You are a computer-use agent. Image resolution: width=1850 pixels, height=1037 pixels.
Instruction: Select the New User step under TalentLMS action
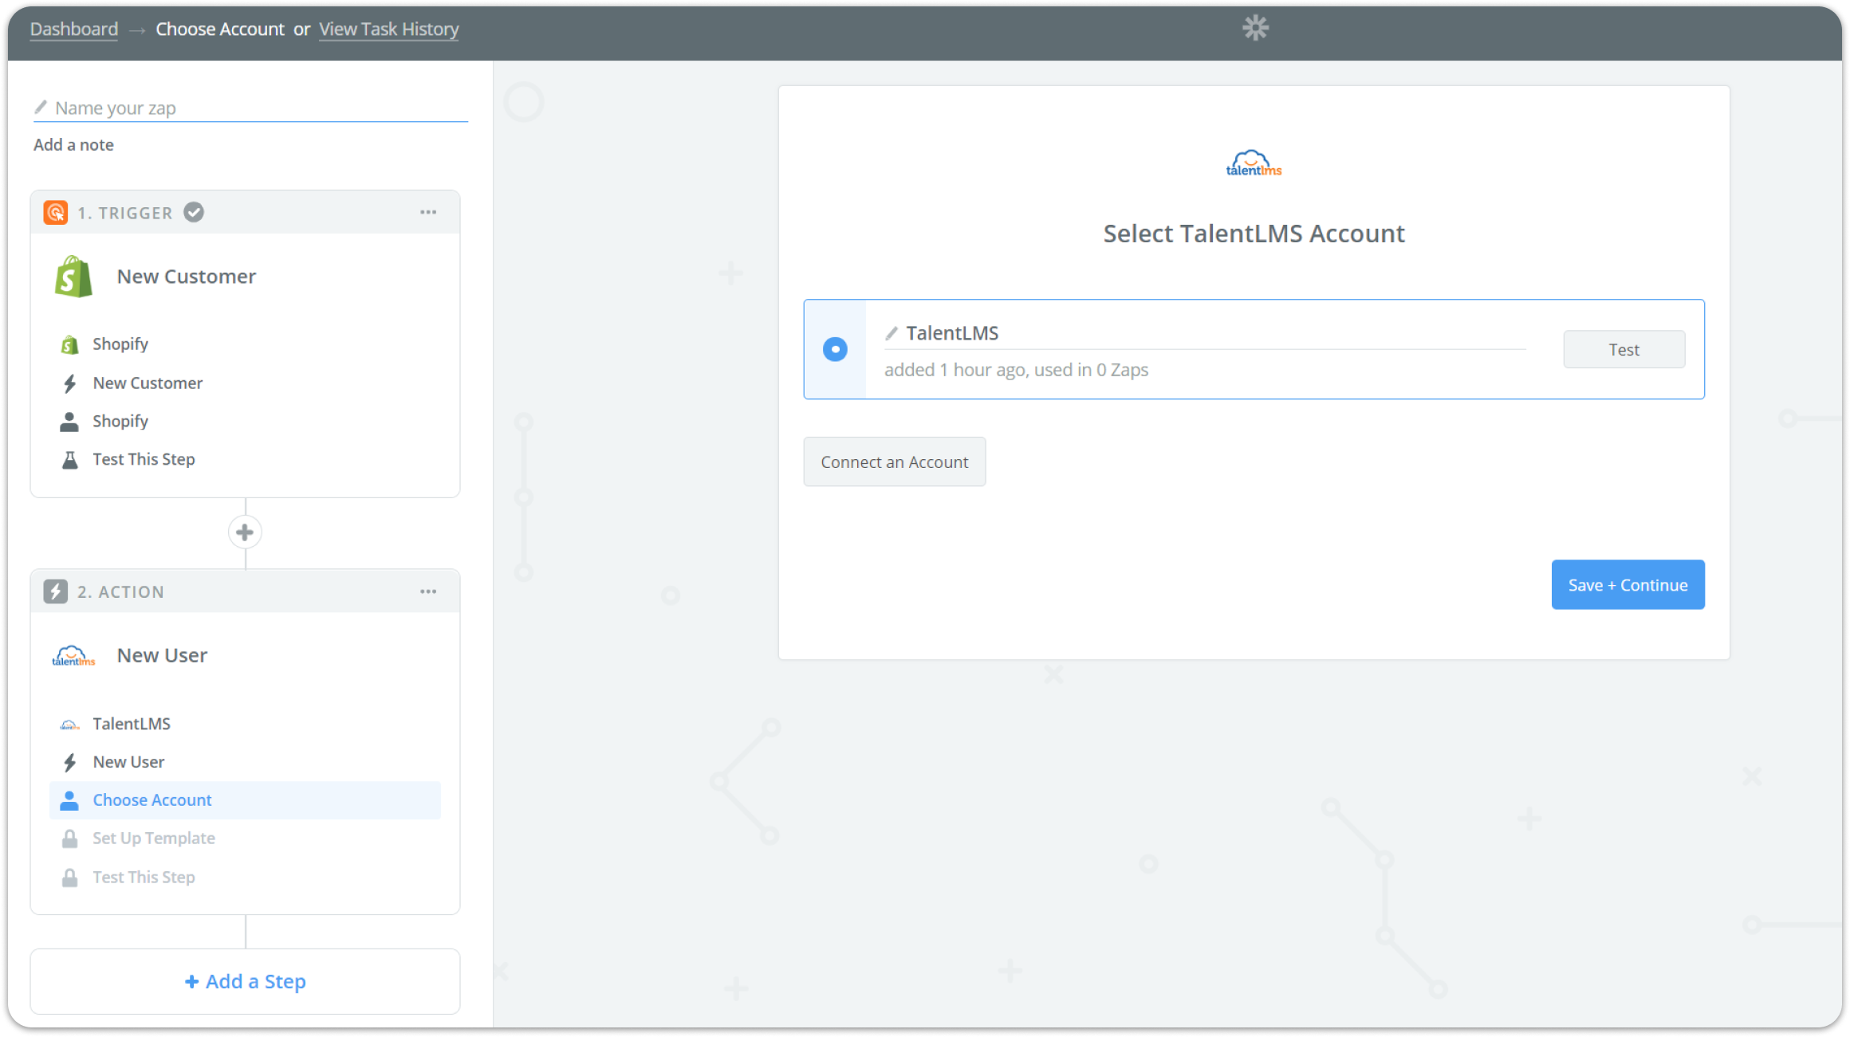click(128, 762)
